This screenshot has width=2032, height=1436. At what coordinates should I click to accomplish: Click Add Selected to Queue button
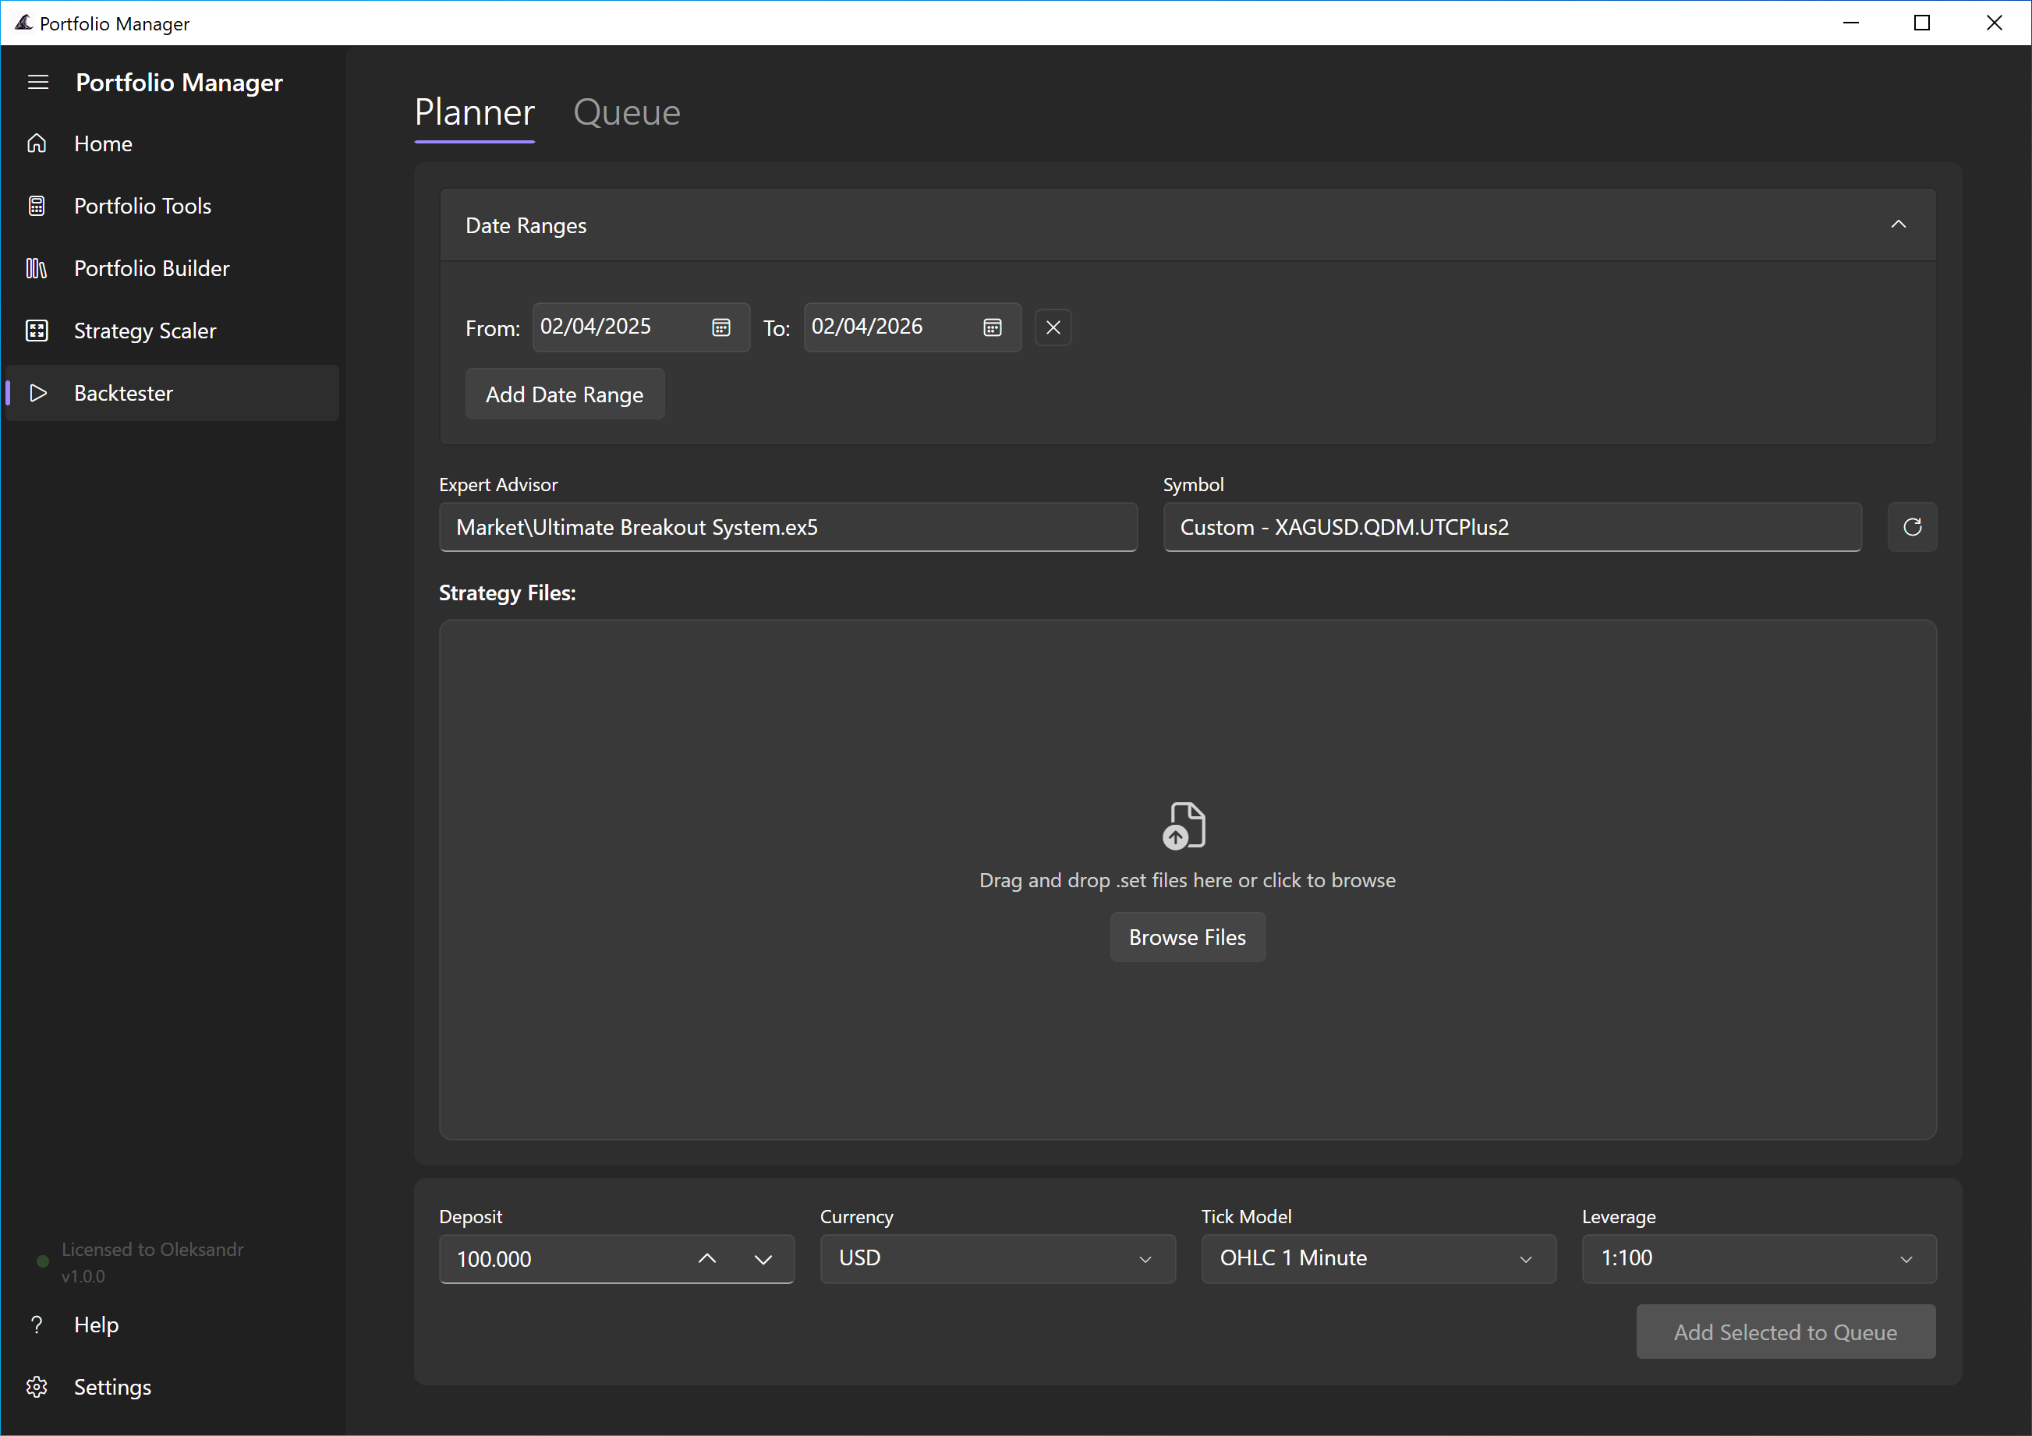(x=1785, y=1332)
